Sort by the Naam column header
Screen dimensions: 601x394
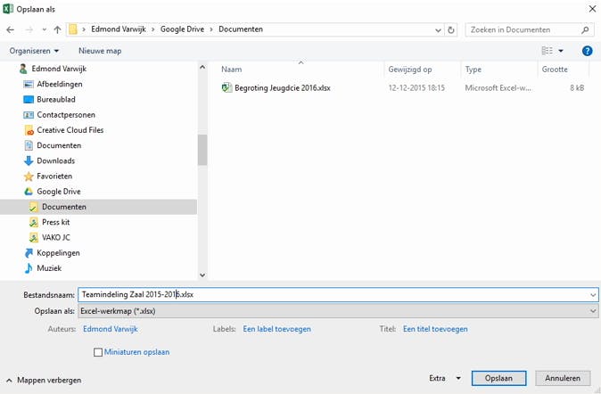click(x=232, y=70)
